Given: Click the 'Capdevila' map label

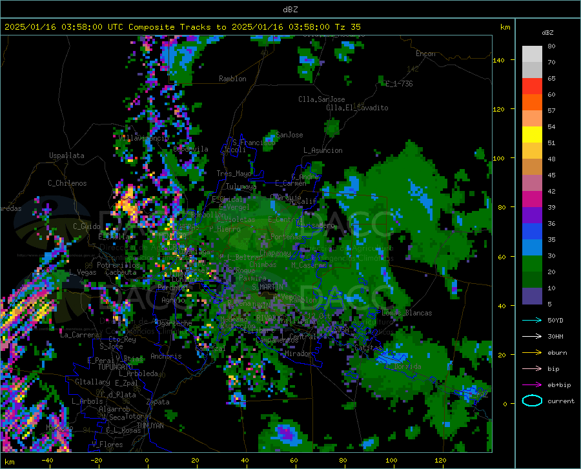Looking at the screenshot, I should pyautogui.click(x=190, y=149).
